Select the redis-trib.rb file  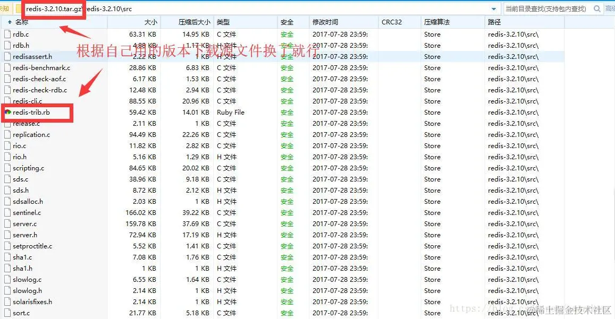pos(31,112)
